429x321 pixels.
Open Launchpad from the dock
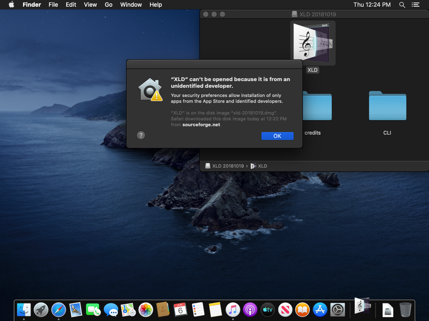point(41,310)
